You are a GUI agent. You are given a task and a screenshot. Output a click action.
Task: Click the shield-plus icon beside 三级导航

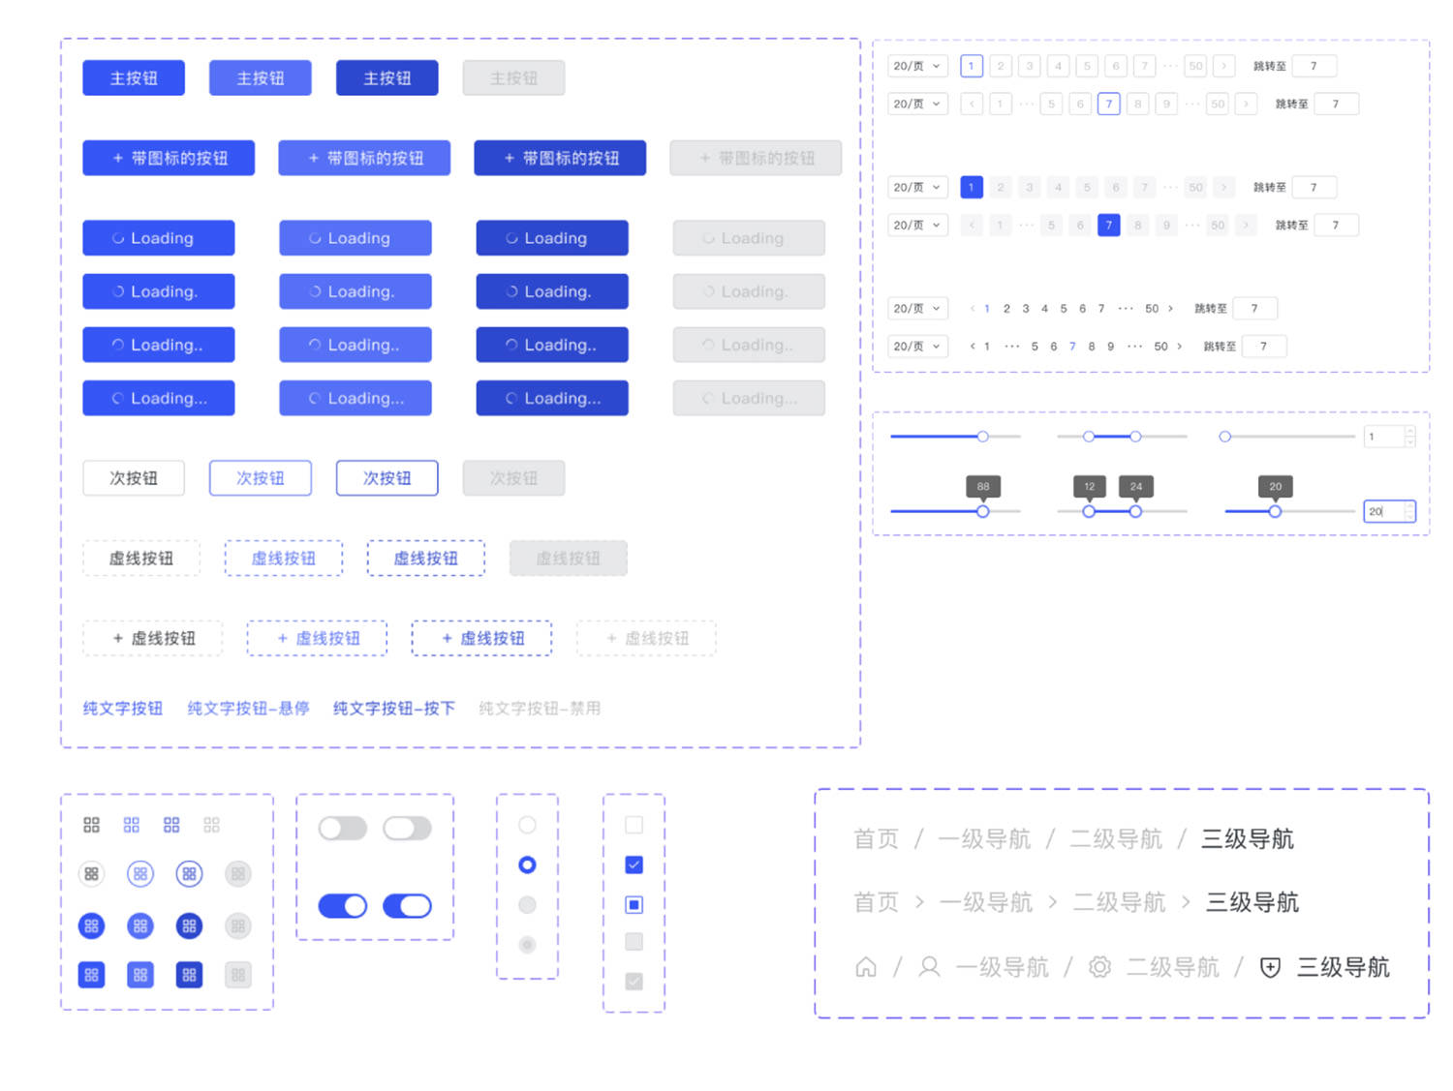pyautogui.click(x=1270, y=966)
